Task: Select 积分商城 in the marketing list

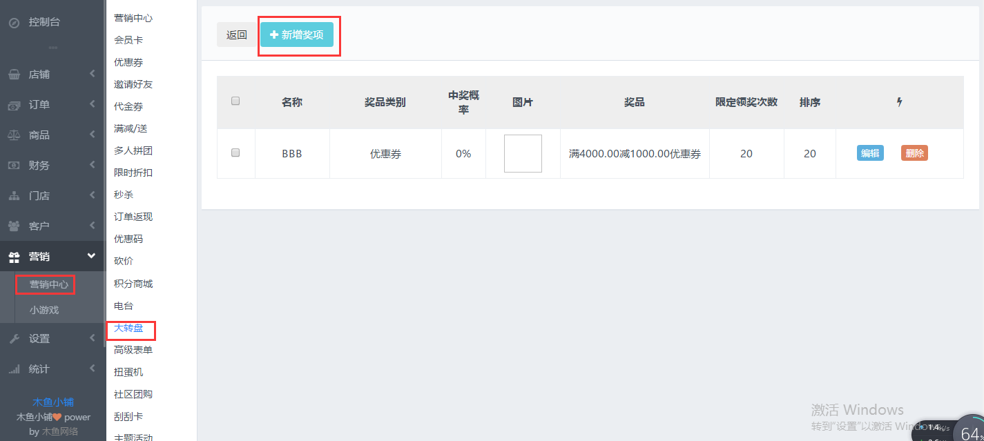Action: (x=133, y=284)
